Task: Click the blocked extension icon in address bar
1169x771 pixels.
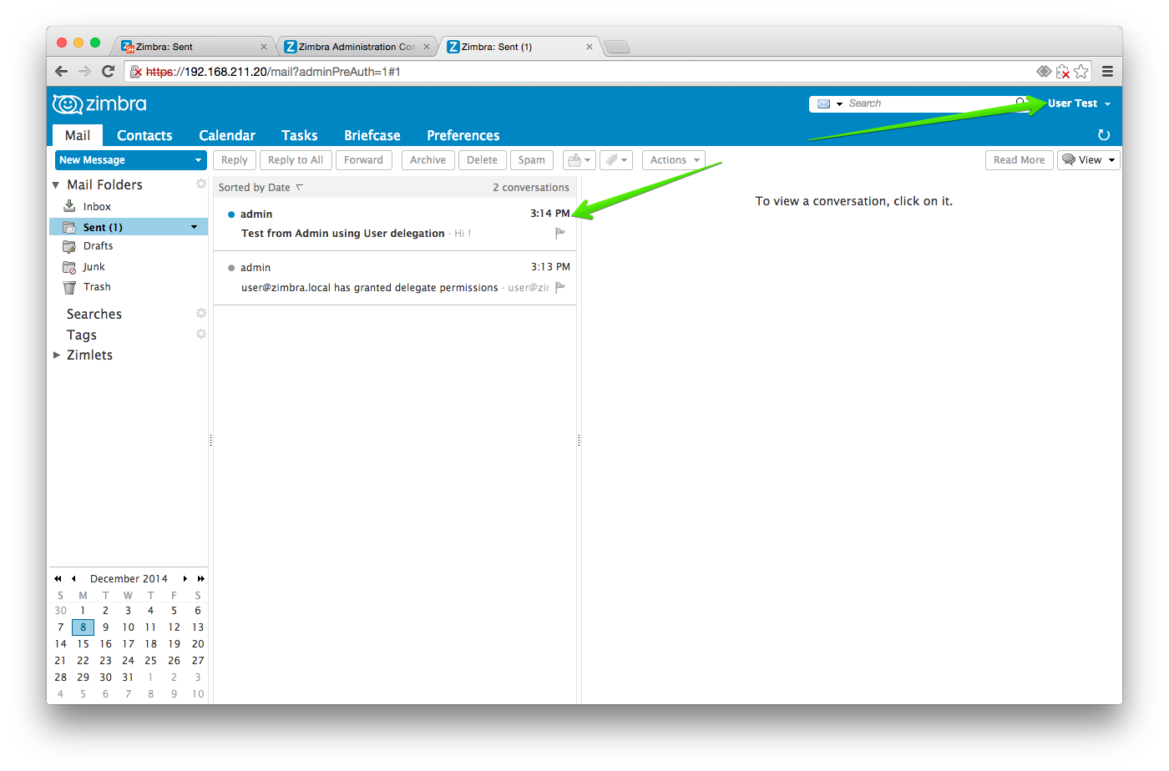Action: pos(1063,72)
